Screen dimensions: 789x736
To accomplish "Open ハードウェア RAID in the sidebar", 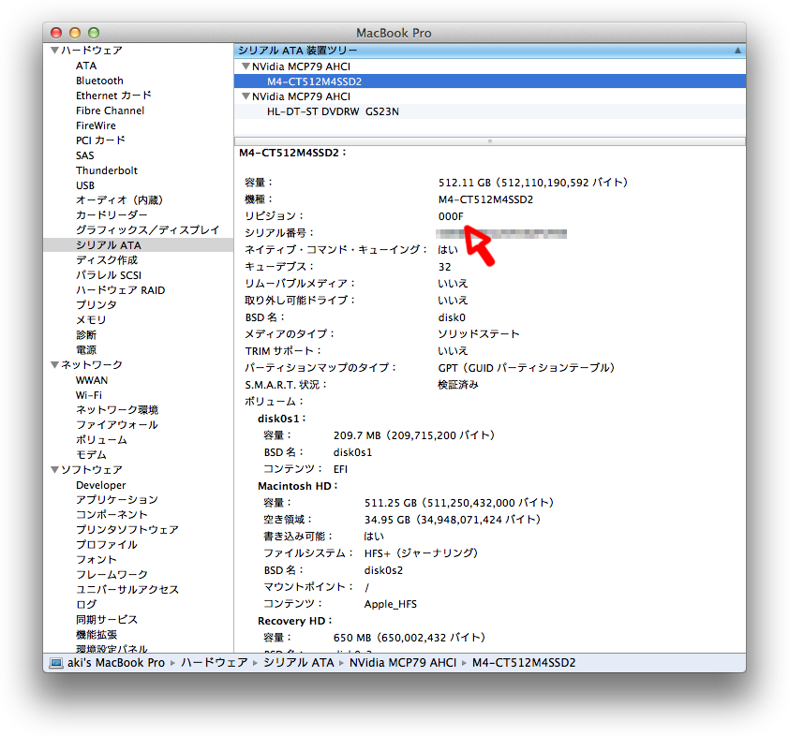I will pos(121,290).
